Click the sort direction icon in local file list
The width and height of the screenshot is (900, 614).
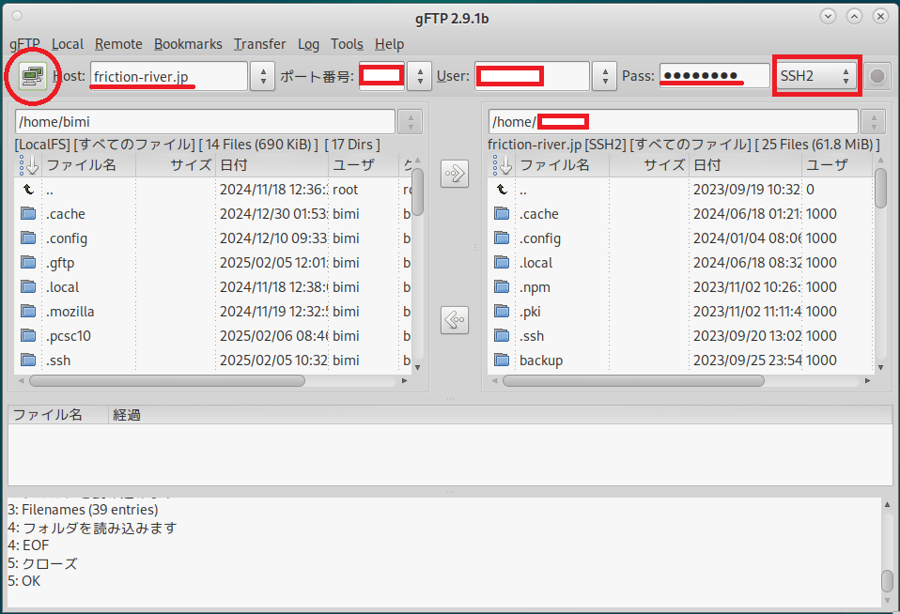tap(29, 165)
